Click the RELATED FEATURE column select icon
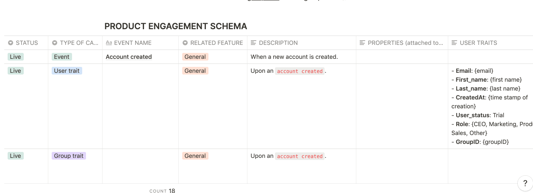 click(185, 43)
